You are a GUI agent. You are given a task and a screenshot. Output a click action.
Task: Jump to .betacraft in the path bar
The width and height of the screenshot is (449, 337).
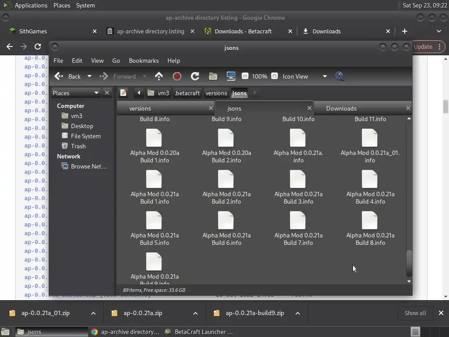coord(187,93)
